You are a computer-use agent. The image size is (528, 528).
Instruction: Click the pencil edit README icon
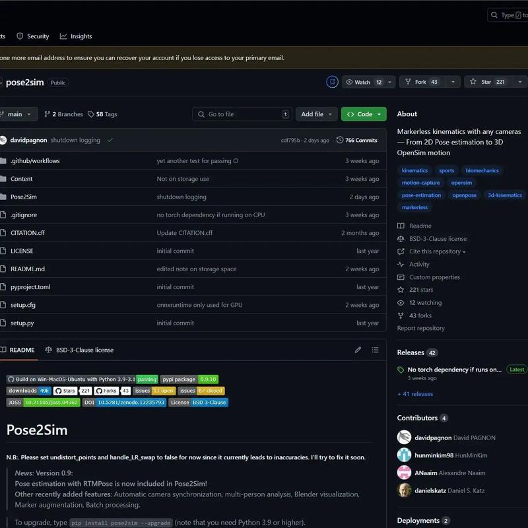pyautogui.click(x=358, y=350)
